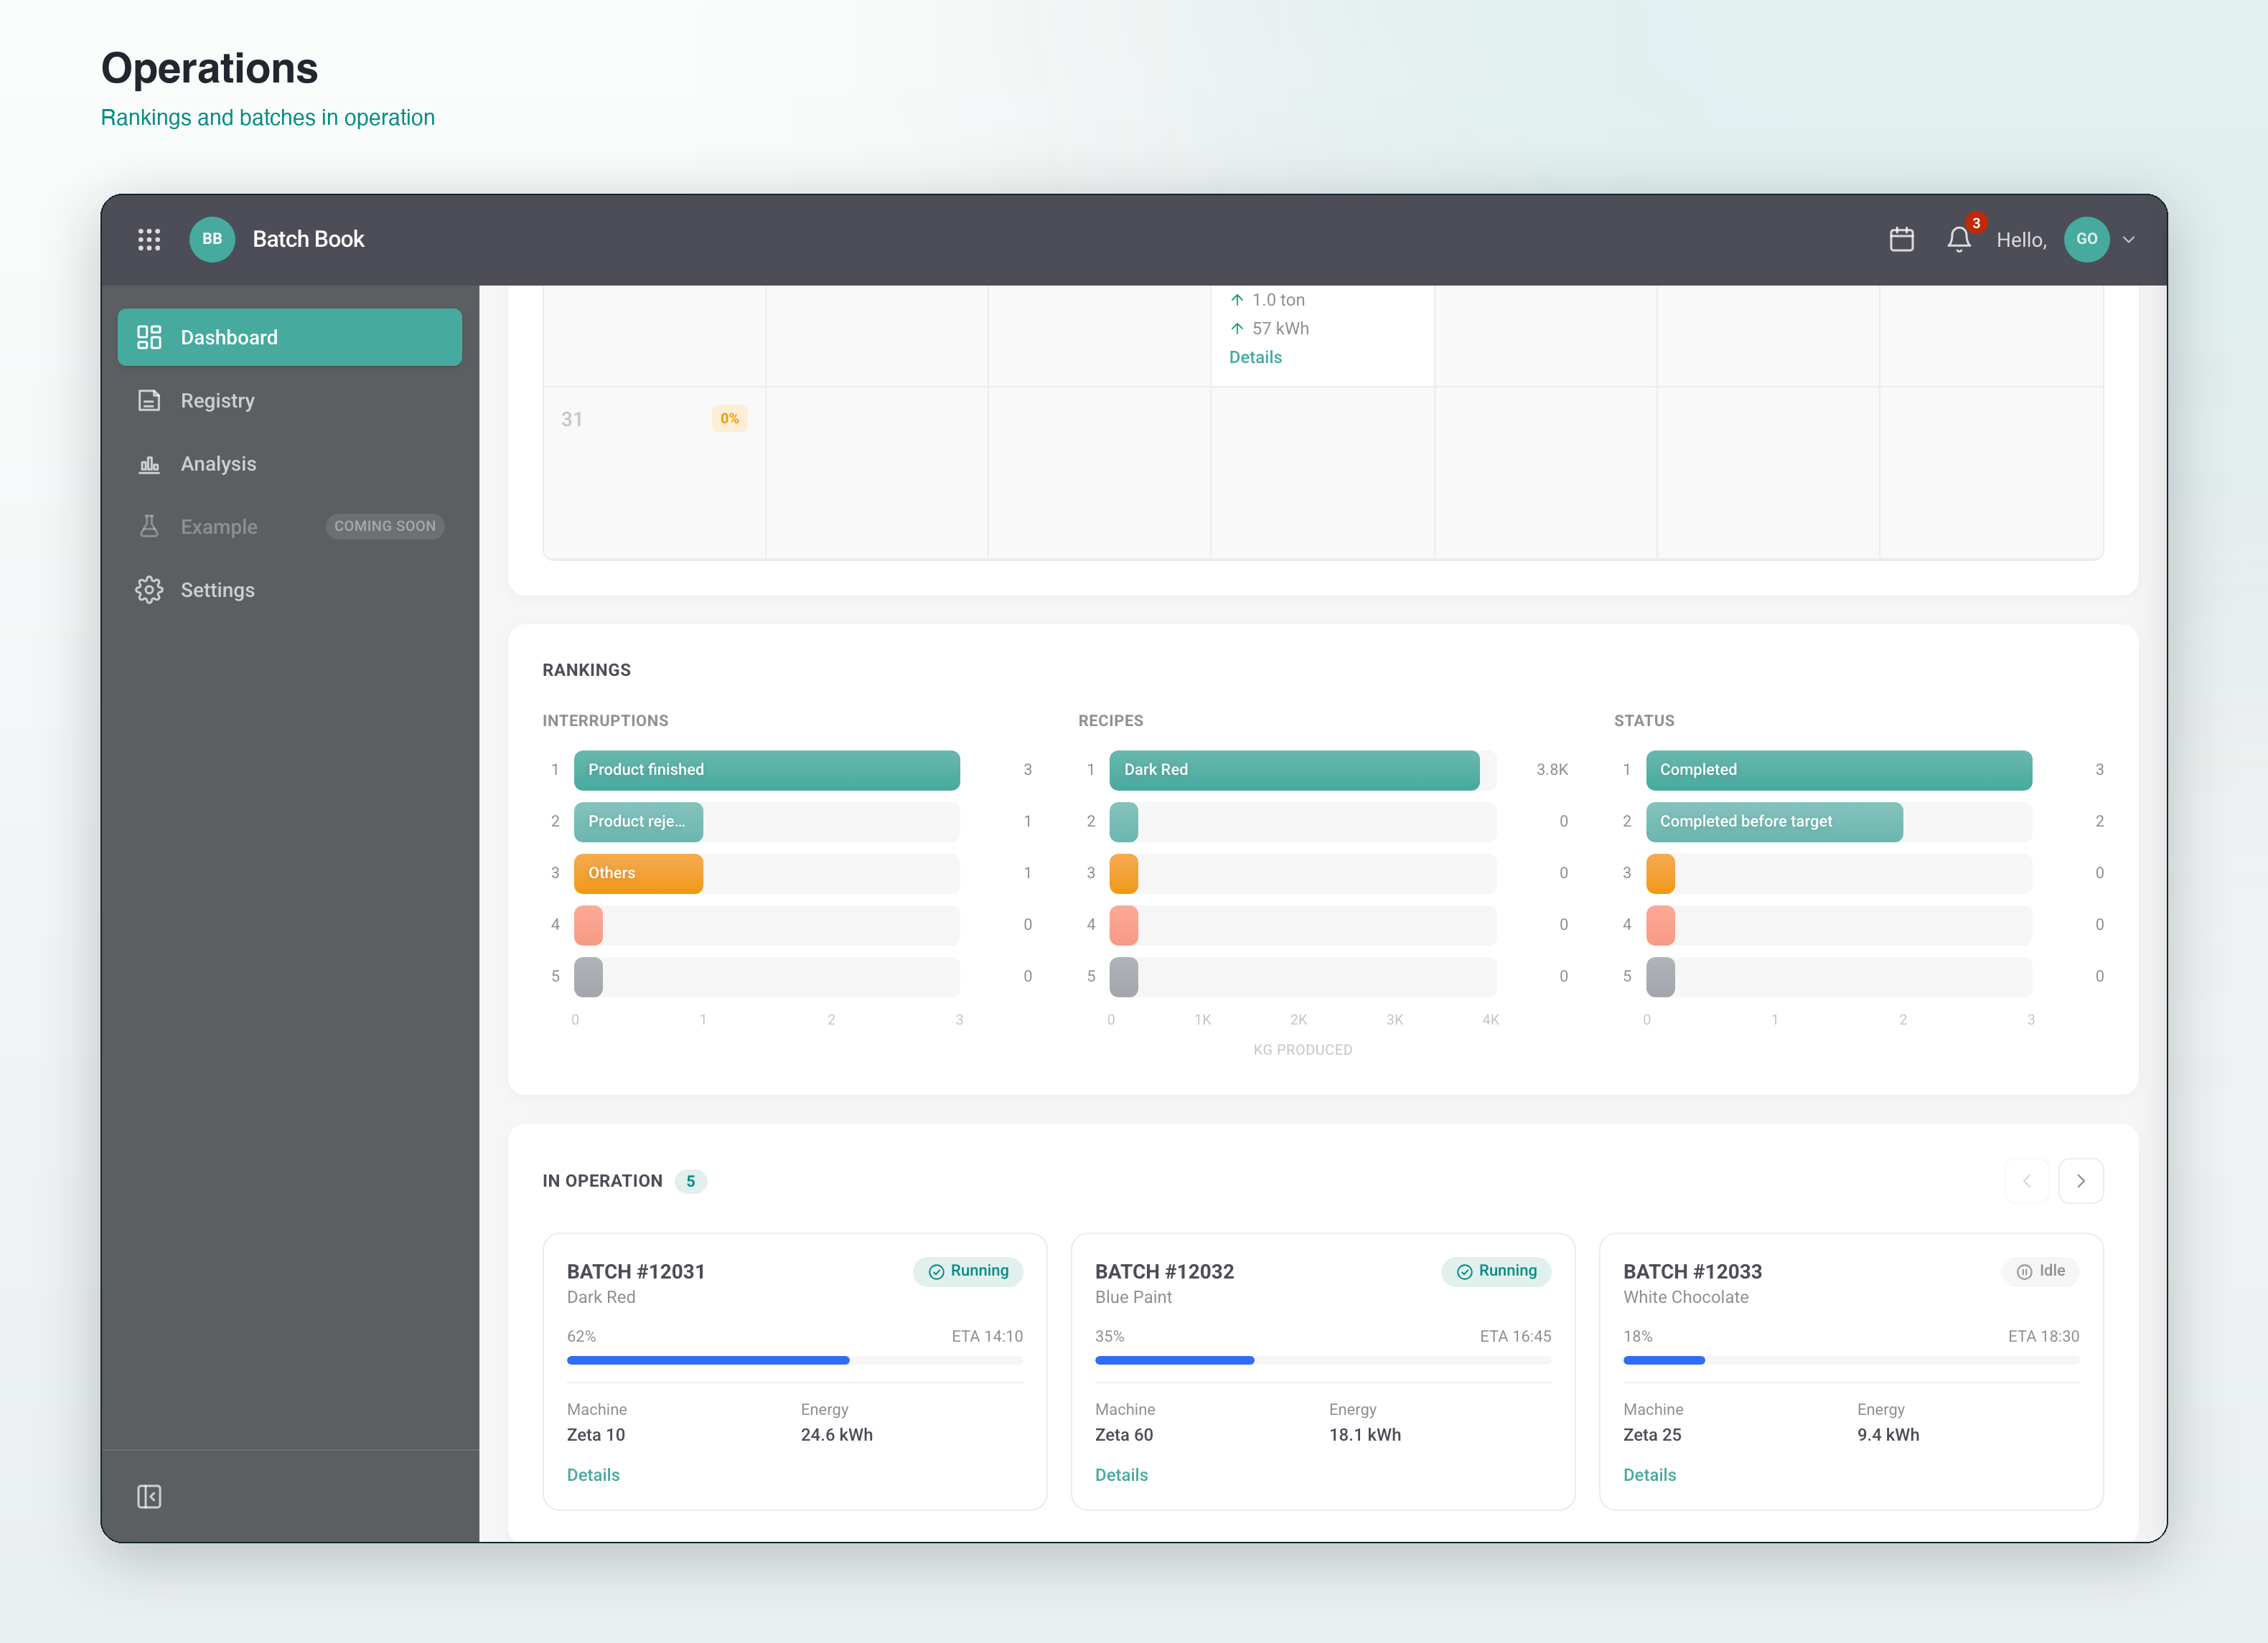Viewport: 2268px width, 1643px height.
Task: Click the Hello, greeting text
Action: (x=2021, y=240)
